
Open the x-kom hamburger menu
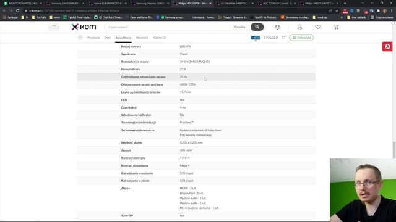[x=54, y=27]
